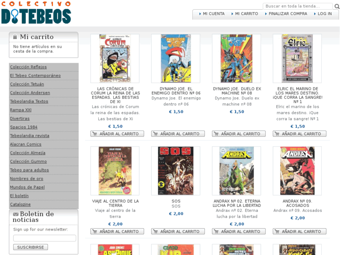The height and width of the screenshot is (255, 340).
Task: Open the Colección Reflejos category link
Action: tap(29, 67)
